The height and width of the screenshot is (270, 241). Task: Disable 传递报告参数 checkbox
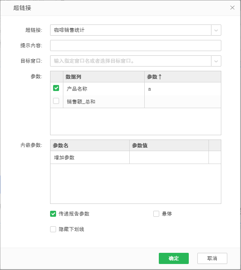(53, 214)
